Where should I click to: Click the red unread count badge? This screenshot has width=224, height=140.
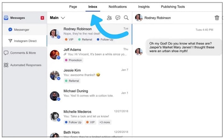pyautogui.click(x=42, y=18)
